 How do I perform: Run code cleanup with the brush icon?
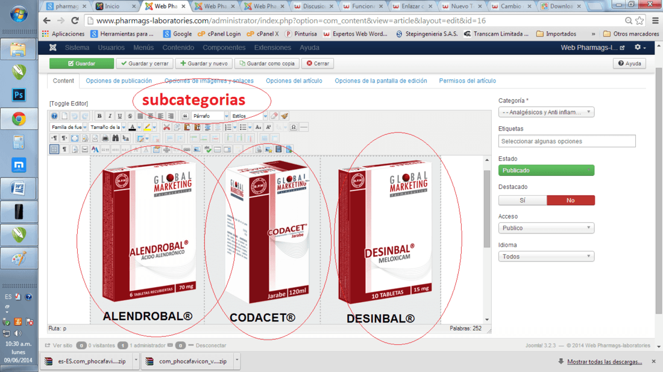pos(284,116)
